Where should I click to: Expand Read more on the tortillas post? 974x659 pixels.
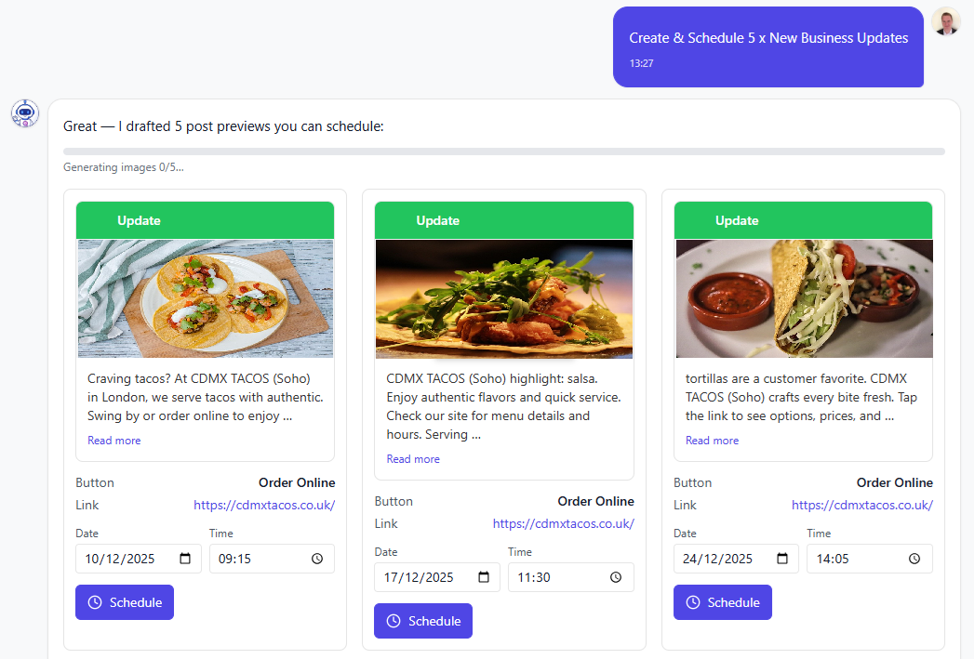pos(712,440)
